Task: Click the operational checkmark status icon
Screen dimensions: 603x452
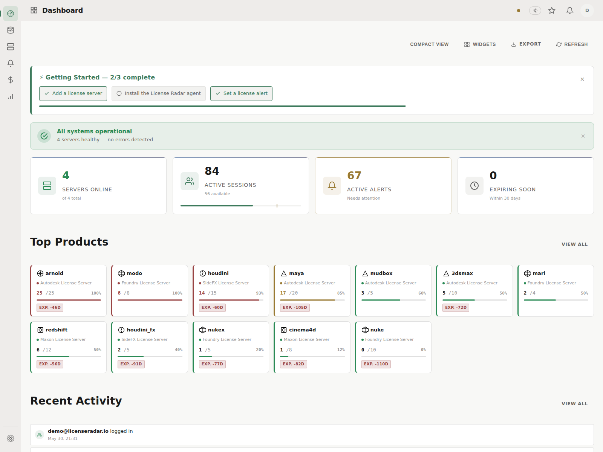Action: click(44, 136)
